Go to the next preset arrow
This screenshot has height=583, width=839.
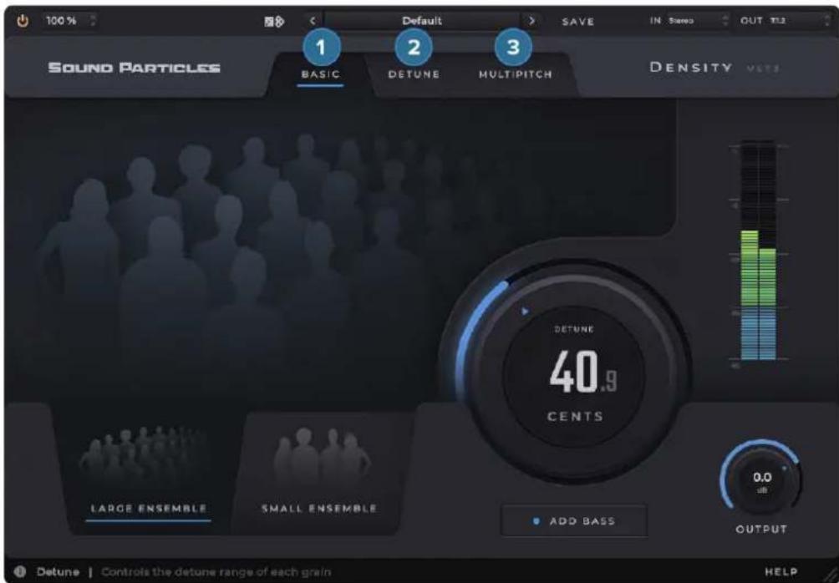[x=531, y=21]
